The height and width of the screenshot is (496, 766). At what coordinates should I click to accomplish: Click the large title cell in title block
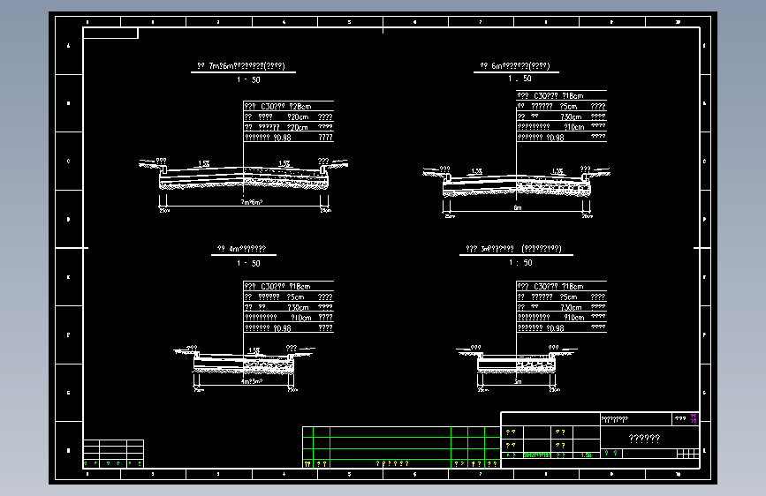click(x=644, y=439)
